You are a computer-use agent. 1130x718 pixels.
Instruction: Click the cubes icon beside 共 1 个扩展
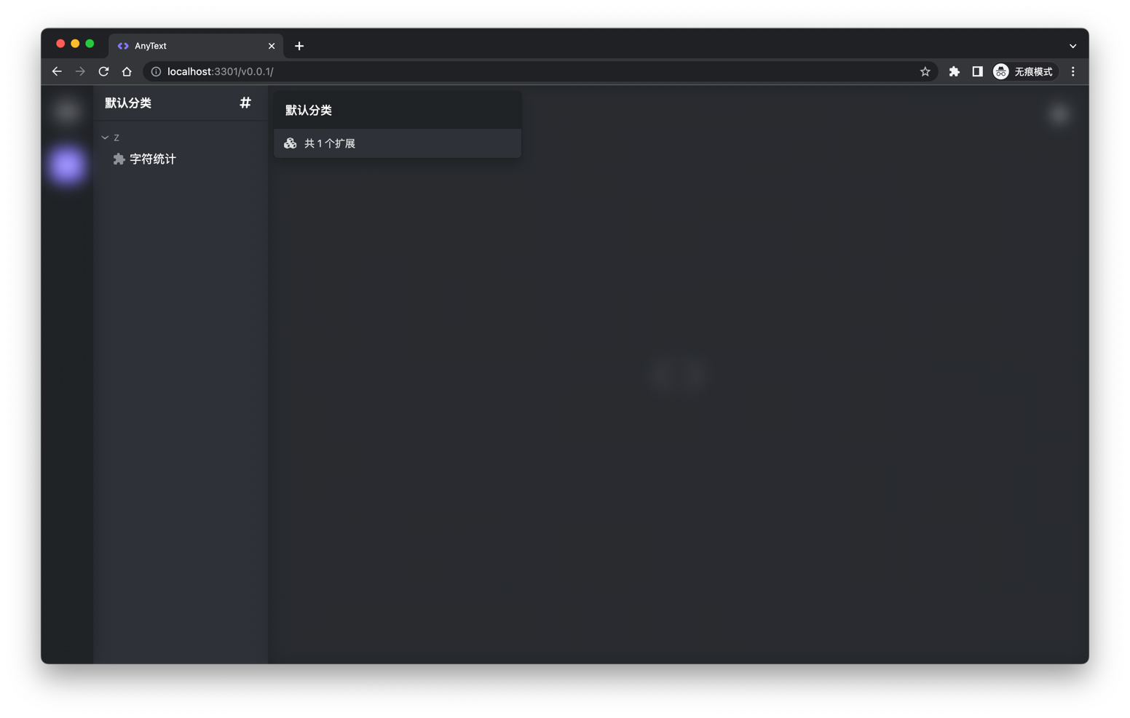[290, 143]
